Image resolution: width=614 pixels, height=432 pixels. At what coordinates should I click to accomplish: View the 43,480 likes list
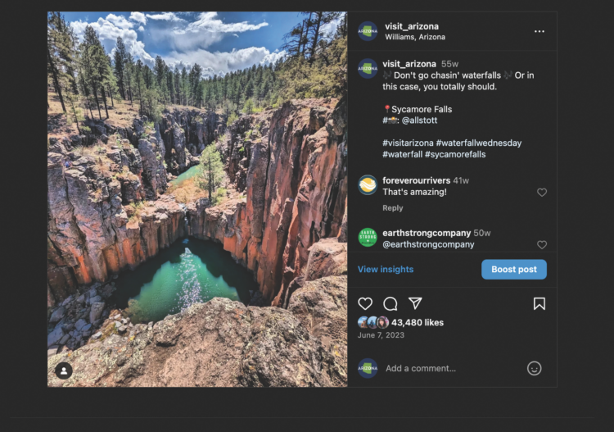(418, 323)
